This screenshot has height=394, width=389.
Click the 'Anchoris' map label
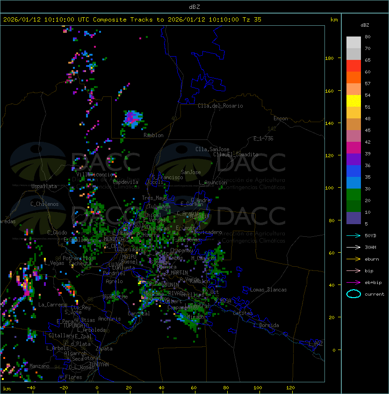[x=109, y=319]
